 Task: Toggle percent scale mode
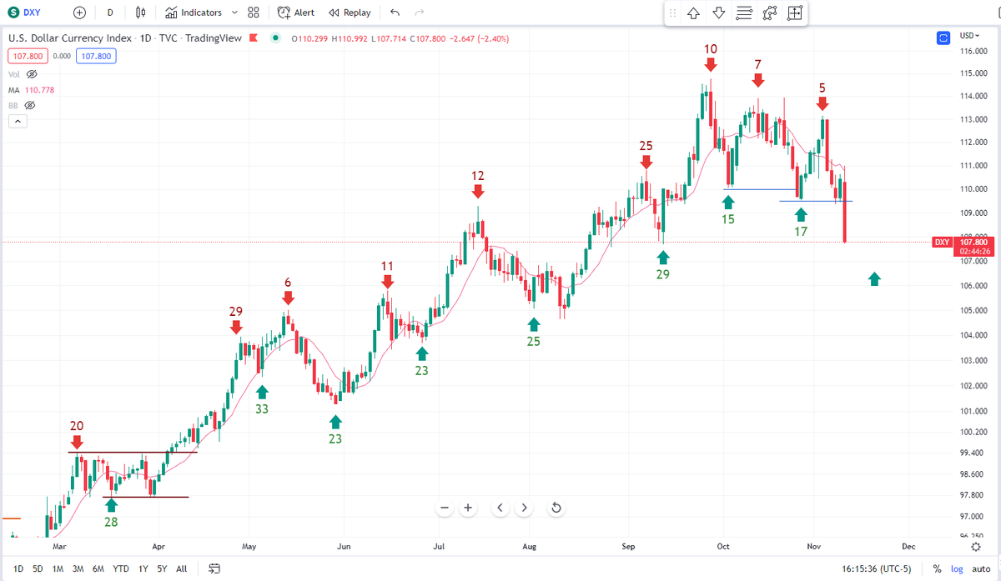[937, 568]
